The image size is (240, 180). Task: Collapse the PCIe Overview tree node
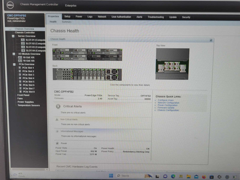(x=14, y=64)
